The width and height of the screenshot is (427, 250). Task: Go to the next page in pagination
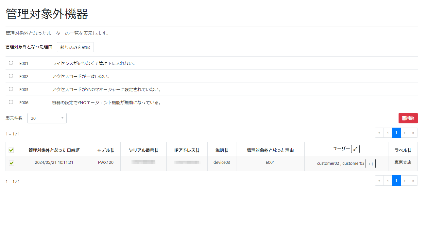[405, 133]
